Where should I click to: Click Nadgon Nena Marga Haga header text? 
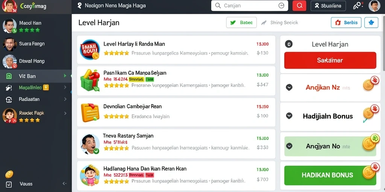115,5
